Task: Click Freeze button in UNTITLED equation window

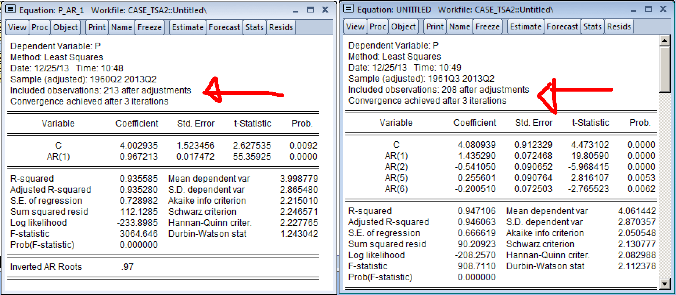Action: point(488,26)
